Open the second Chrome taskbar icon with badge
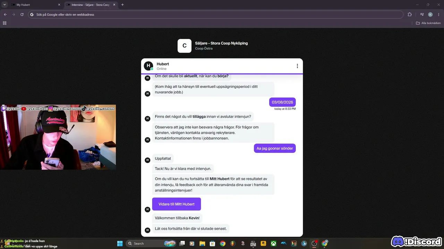This screenshot has height=249, width=444. click(325, 243)
